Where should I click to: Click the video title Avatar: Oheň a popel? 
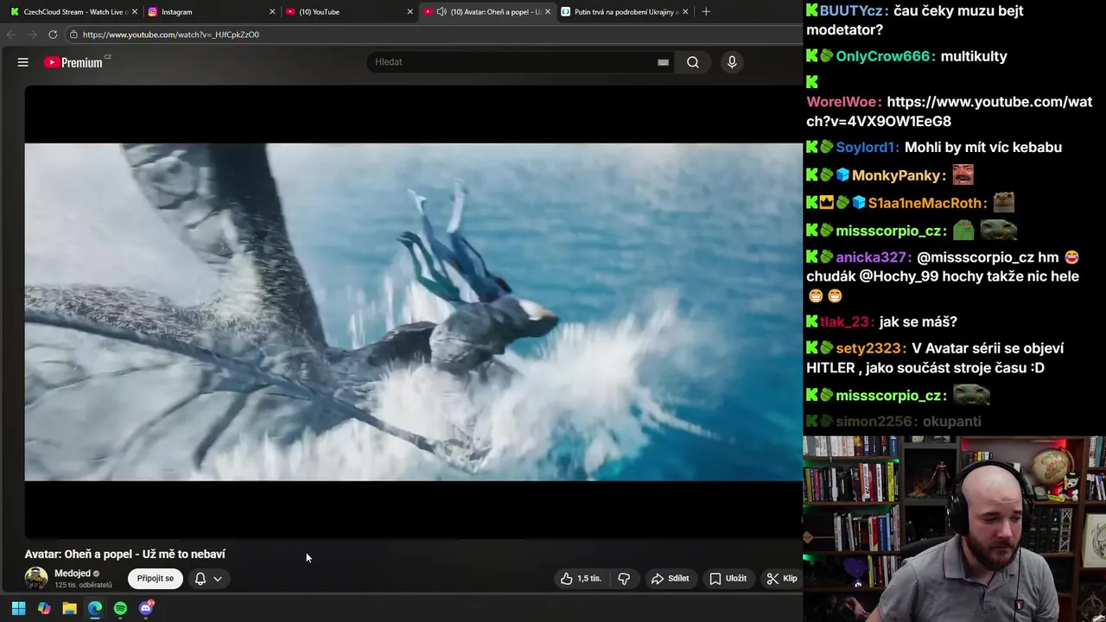124,555
